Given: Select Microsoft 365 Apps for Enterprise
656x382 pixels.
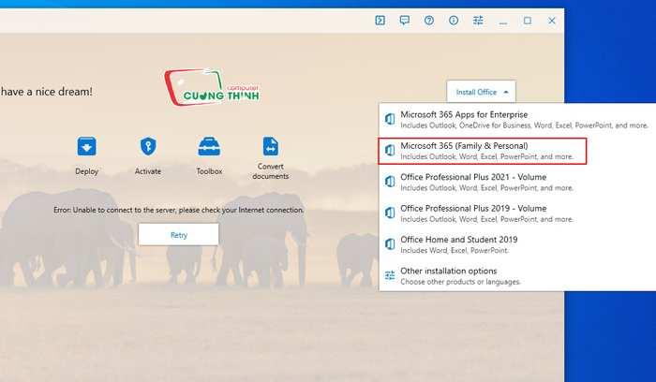Looking at the screenshot, I should (x=517, y=120).
